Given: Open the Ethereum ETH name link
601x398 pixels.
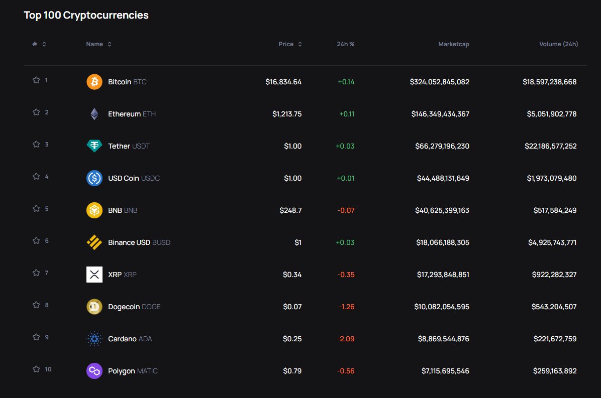Looking at the screenshot, I should (x=132, y=114).
